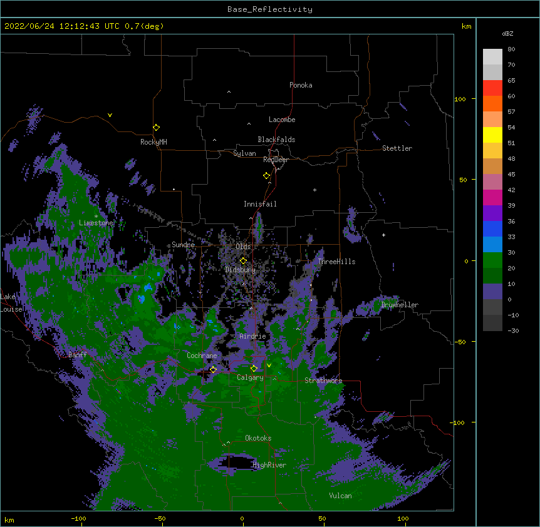Viewport: 540px width, 527px height.
Task: Click the Innisfail label
Action: point(260,204)
